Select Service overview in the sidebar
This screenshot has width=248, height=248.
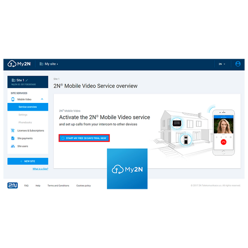tap(28, 107)
